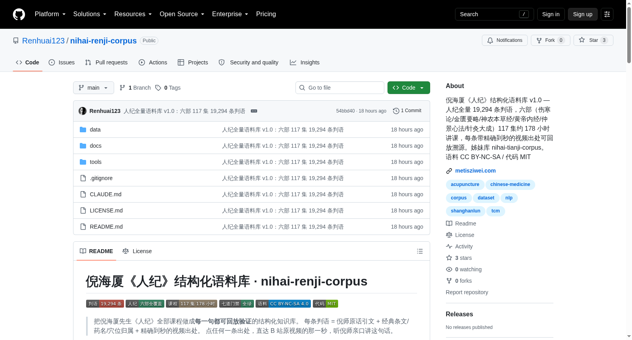The width and height of the screenshot is (632, 340).
Task: Click the fork icon beside 0 forks
Action: coord(449,281)
